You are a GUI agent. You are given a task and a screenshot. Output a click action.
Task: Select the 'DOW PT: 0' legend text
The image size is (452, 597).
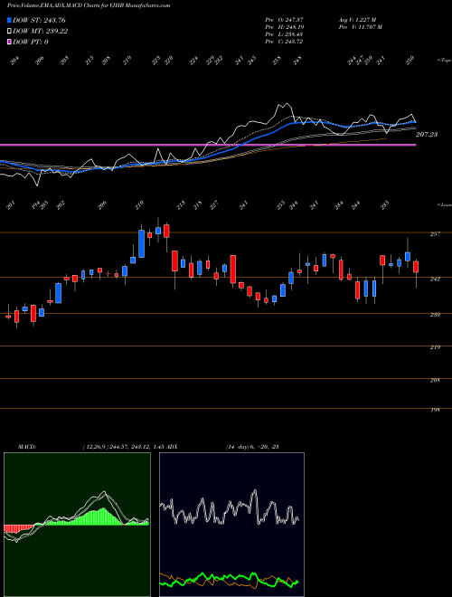[x=31, y=42]
